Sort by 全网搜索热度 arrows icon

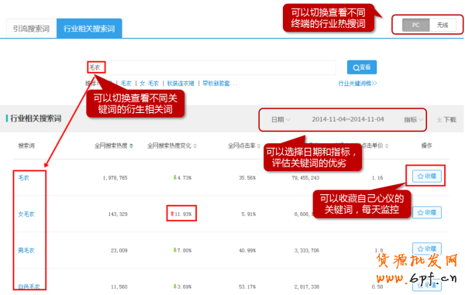(132, 146)
